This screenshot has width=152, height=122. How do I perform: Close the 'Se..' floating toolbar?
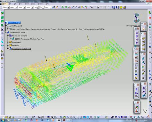(145, 24)
